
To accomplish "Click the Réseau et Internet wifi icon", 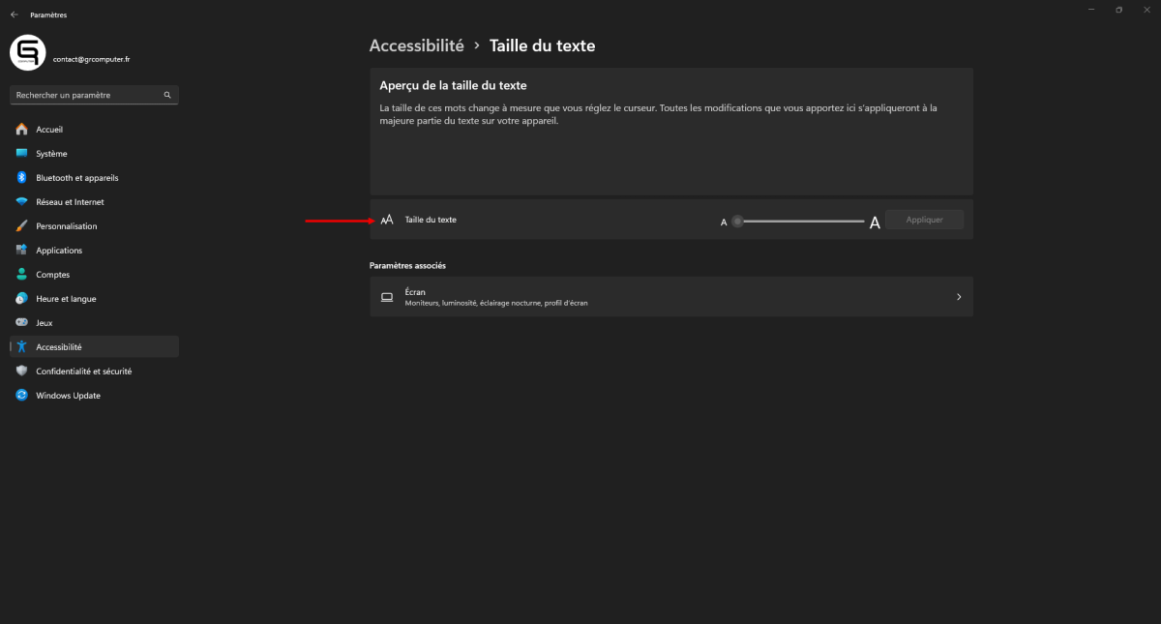I will (21, 202).
